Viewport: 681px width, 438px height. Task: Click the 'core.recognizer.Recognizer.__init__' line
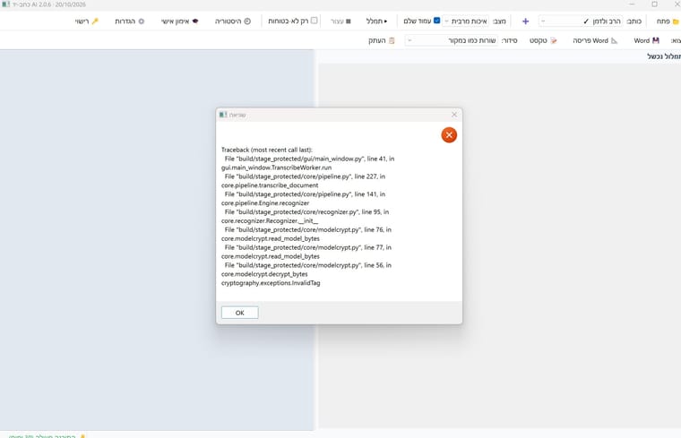click(x=270, y=221)
